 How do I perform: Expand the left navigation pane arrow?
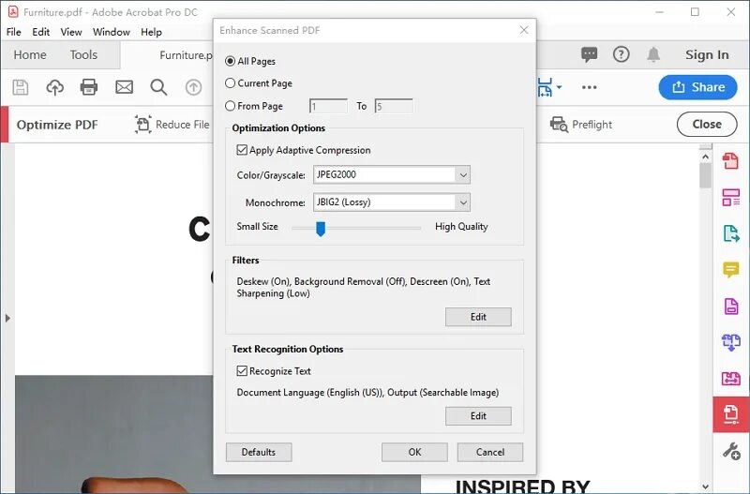(x=7, y=318)
